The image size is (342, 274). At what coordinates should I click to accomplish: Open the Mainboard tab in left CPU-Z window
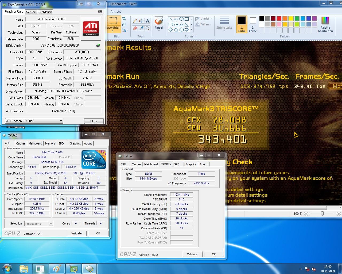pyautogui.click(x=35, y=143)
